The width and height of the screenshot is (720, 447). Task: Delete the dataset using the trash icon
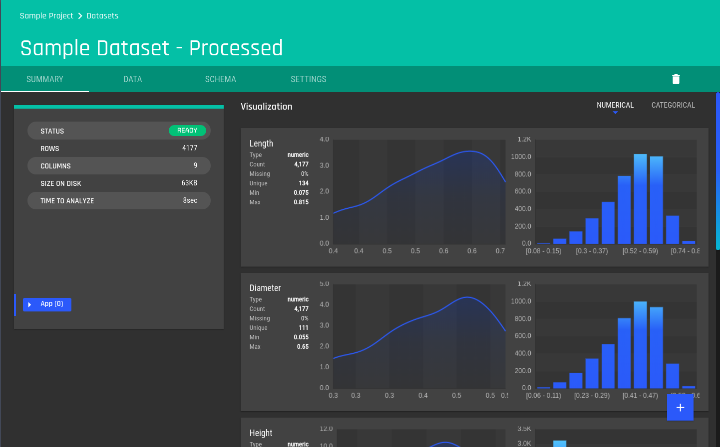[x=676, y=79]
